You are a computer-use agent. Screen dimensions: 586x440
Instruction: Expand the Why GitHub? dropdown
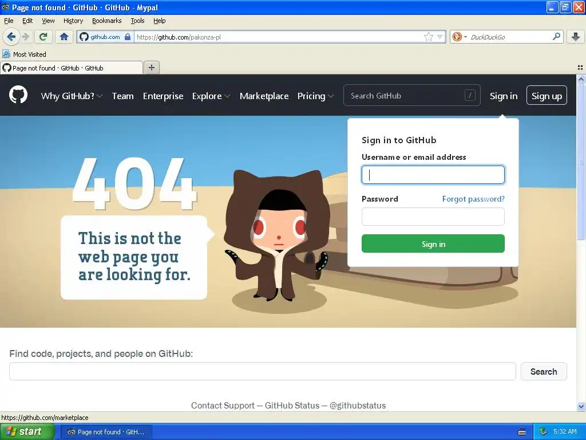72,96
